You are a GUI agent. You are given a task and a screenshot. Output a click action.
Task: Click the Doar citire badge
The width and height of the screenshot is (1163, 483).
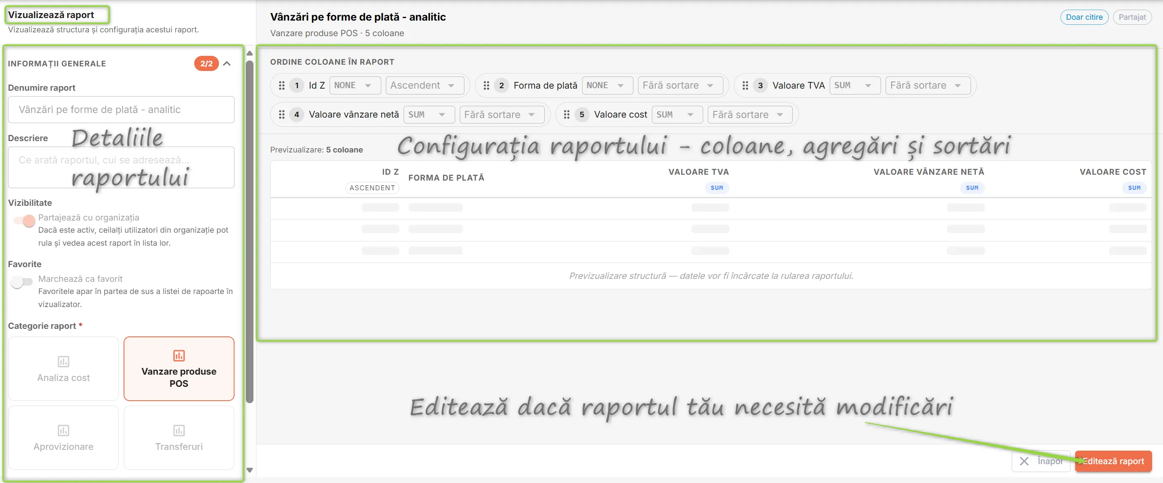click(1084, 17)
